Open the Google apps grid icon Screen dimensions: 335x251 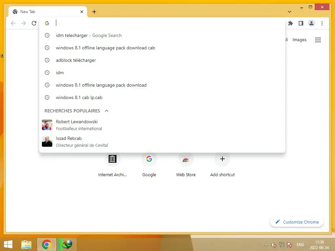click(318, 40)
